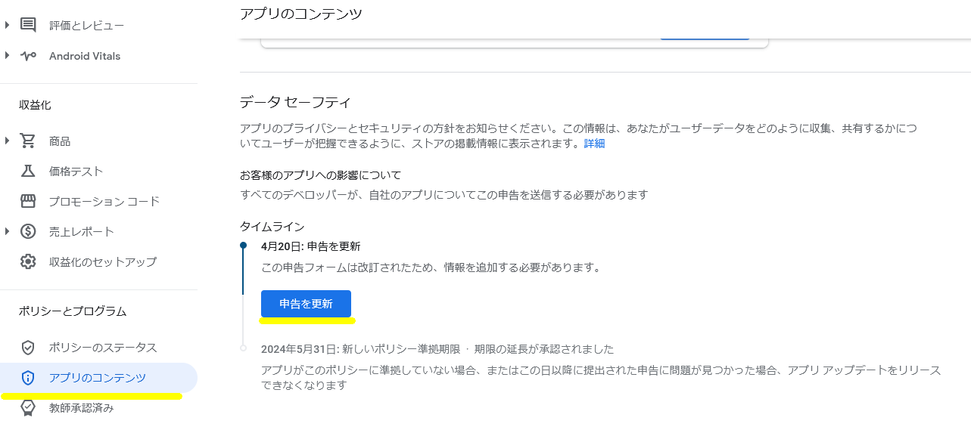Click the 2024年5月31日 timeline marker dot
The image size is (971, 433).
point(243,348)
